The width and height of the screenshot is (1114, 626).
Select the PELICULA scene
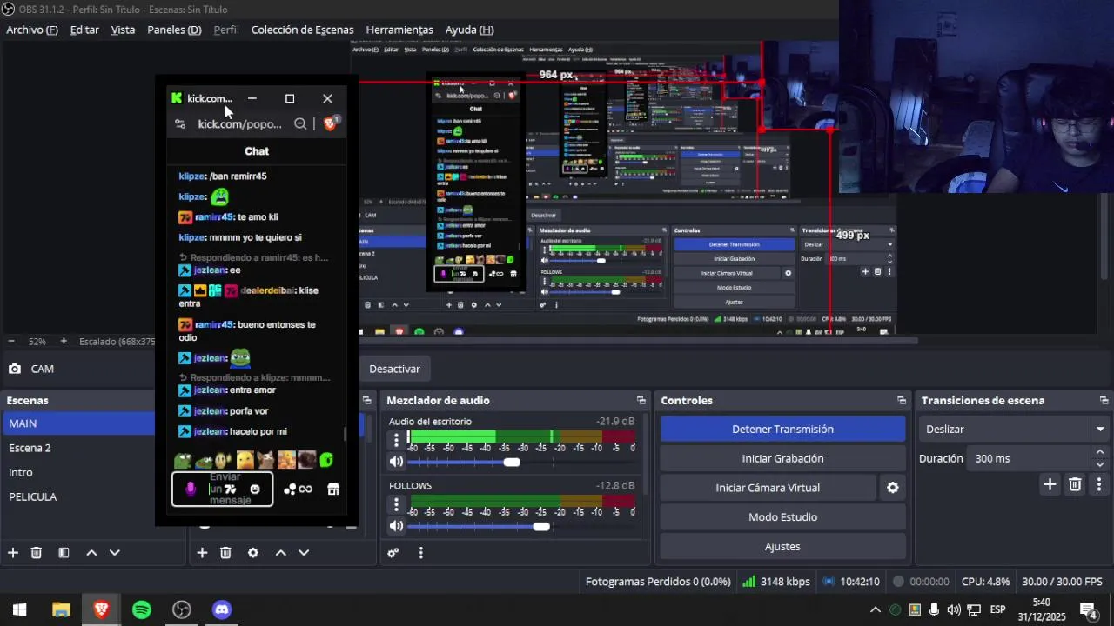(77, 496)
